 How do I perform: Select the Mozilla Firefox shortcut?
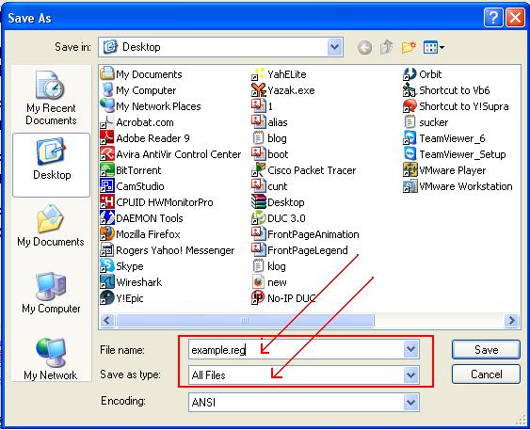pyautogui.click(x=140, y=234)
